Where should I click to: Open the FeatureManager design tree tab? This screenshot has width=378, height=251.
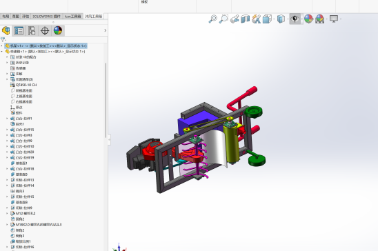(x=6, y=30)
